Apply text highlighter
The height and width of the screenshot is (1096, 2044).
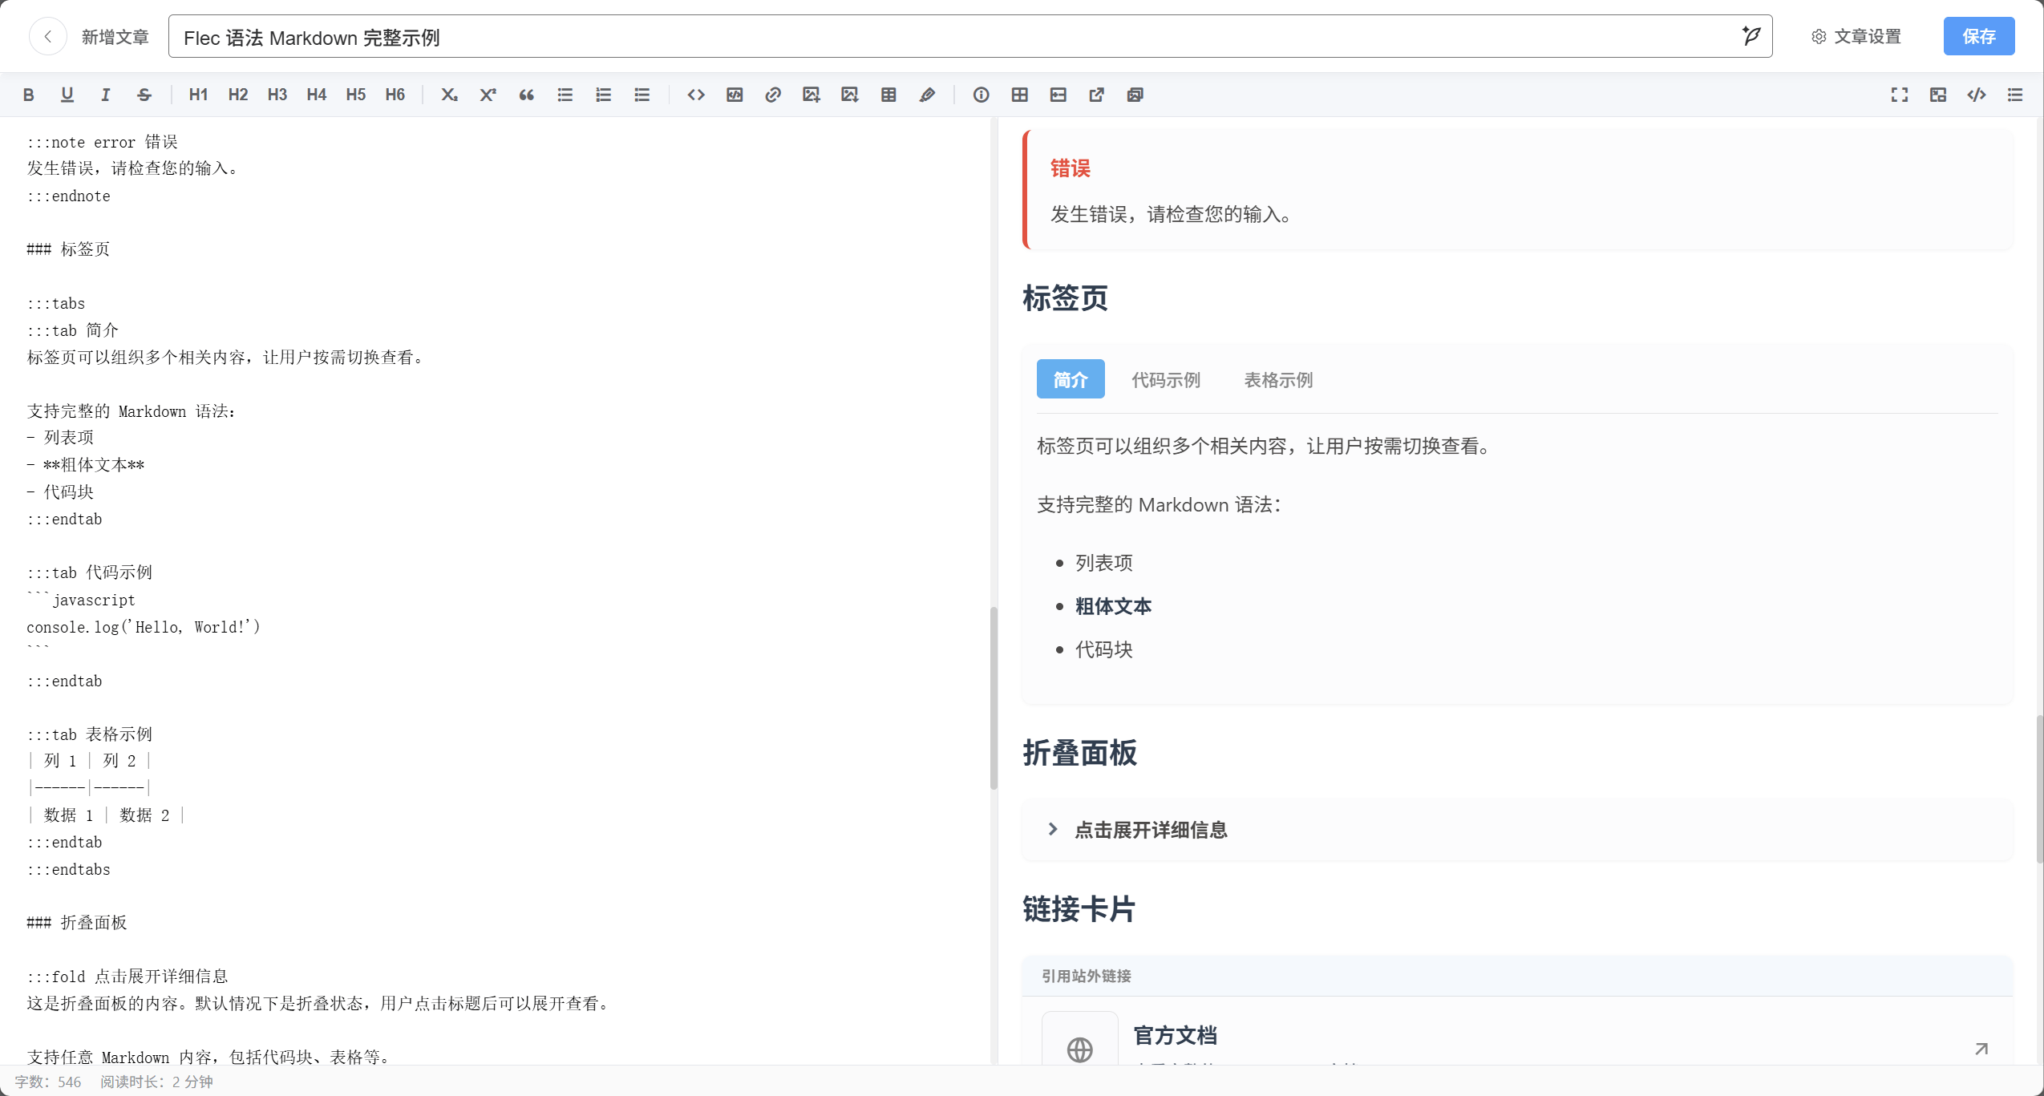[x=927, y=95]
